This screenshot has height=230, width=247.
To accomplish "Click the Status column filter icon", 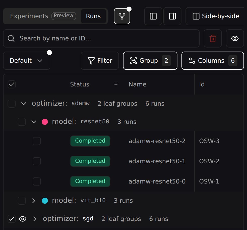I will (x=116, y=84).
